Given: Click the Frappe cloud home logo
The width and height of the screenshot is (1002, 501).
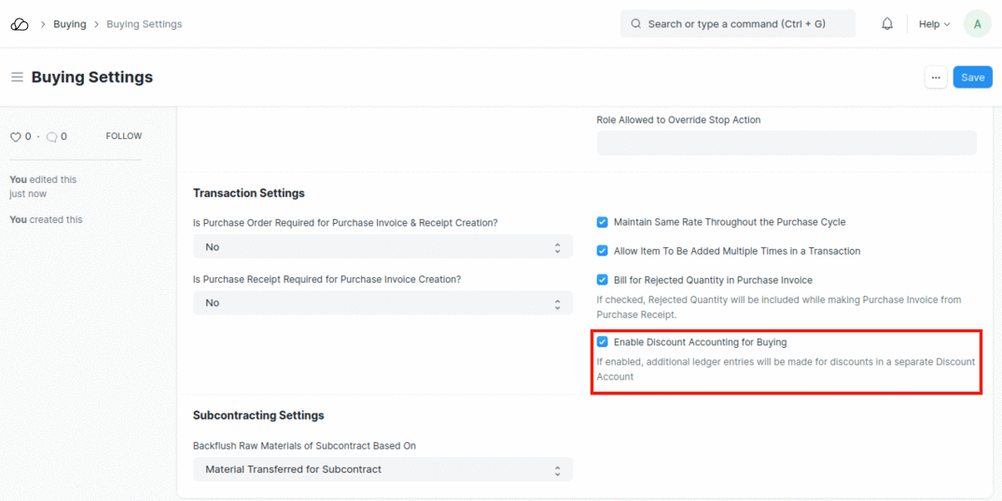Looking at the screenshot, I should 20,24.
